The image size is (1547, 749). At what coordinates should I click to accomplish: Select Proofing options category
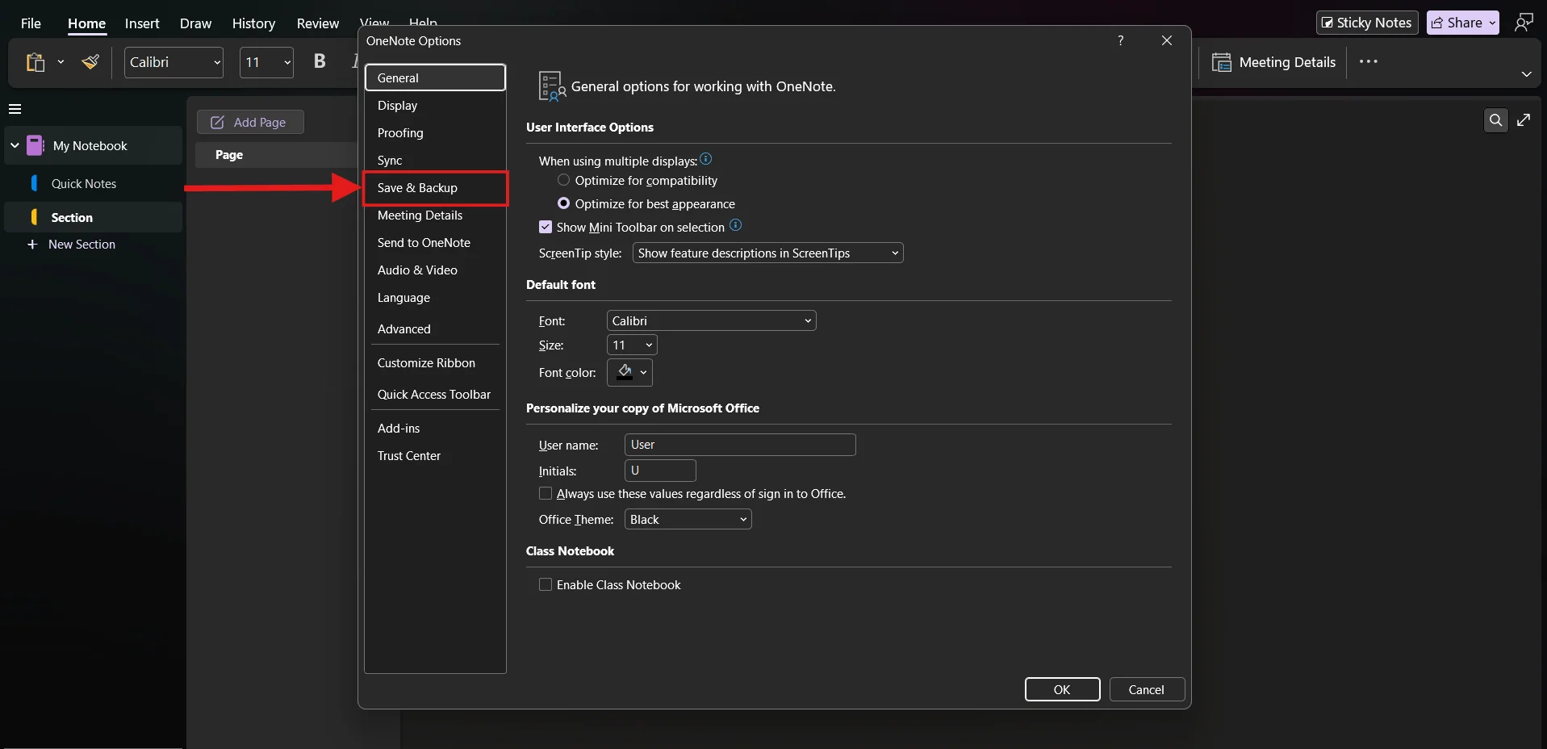(x=435, y=132)
